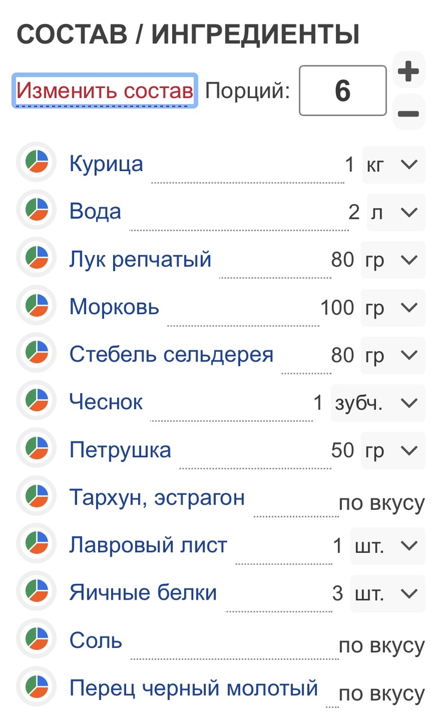Open the зубч. unit selector for Чеснок
Image resolution: width=440 pixels, height=718 pixels.
pyautogui.click(x=378, y=403)
